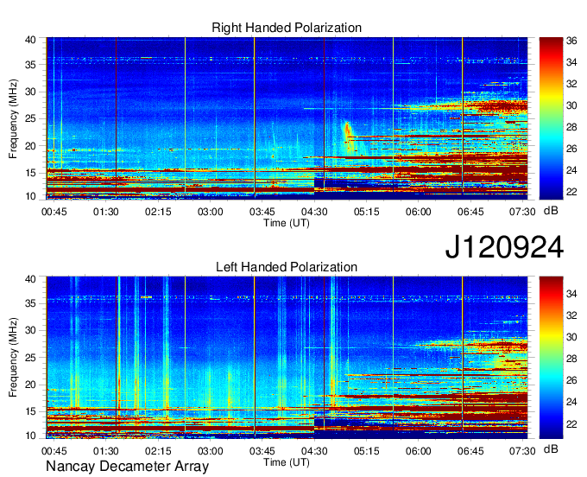Screen dimensions: 587x477
Task: Click the 28 dB label on the left-handed colorbar
Action: [x=571, y=359]
